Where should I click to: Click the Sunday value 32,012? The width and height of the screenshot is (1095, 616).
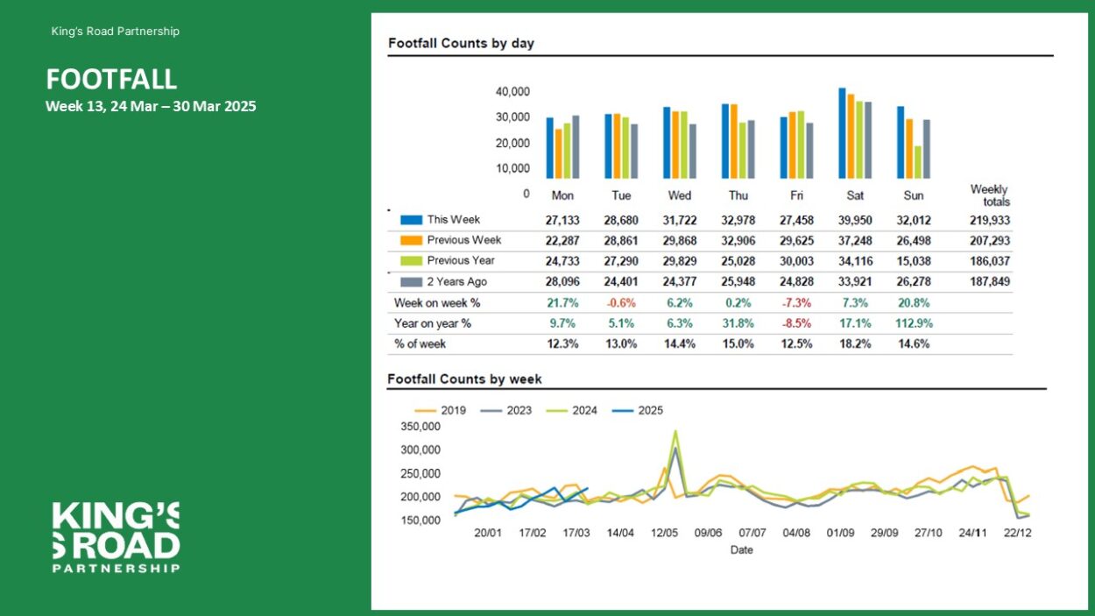pyautogui.click(x=914, y=221)
